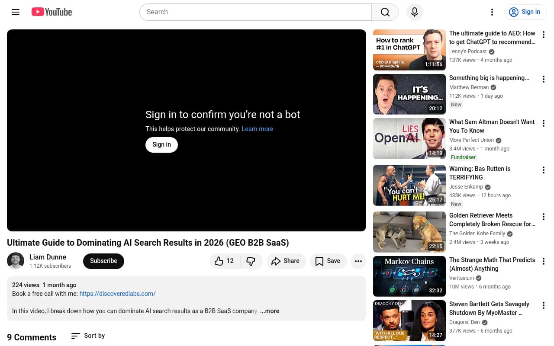Image resolution: width=554 pixels, height=346 pixels.
Task: Share this video
Action: point(285,261)
